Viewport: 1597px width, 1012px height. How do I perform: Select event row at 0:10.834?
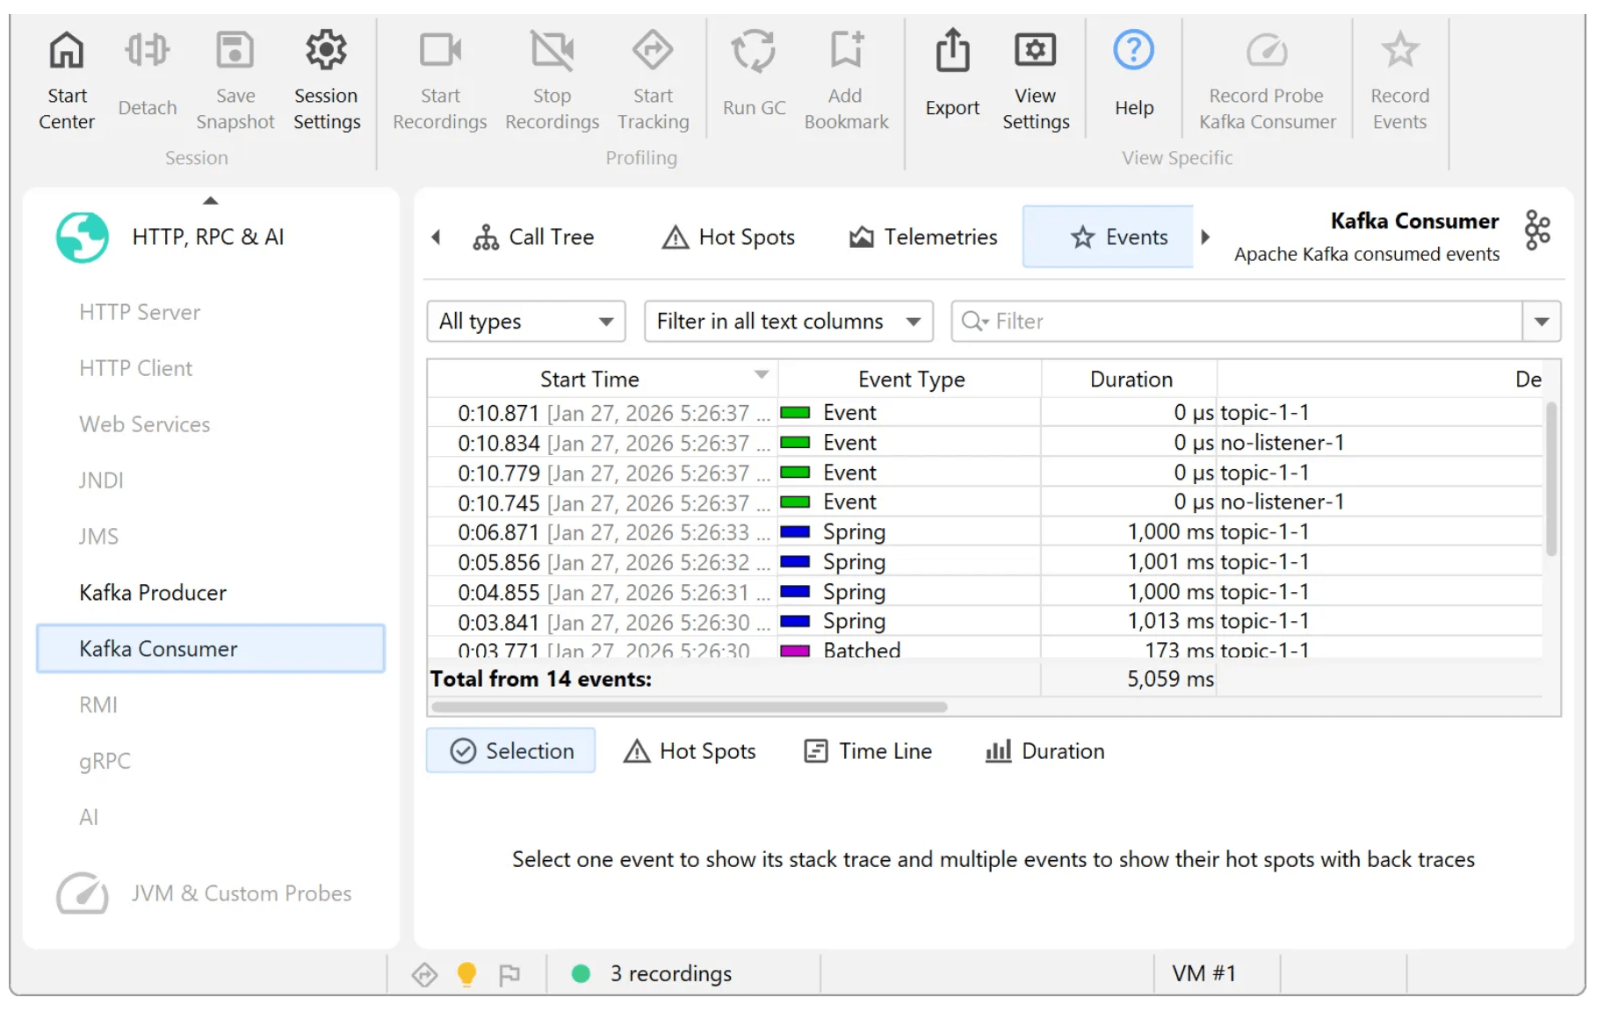pos(984,443)
